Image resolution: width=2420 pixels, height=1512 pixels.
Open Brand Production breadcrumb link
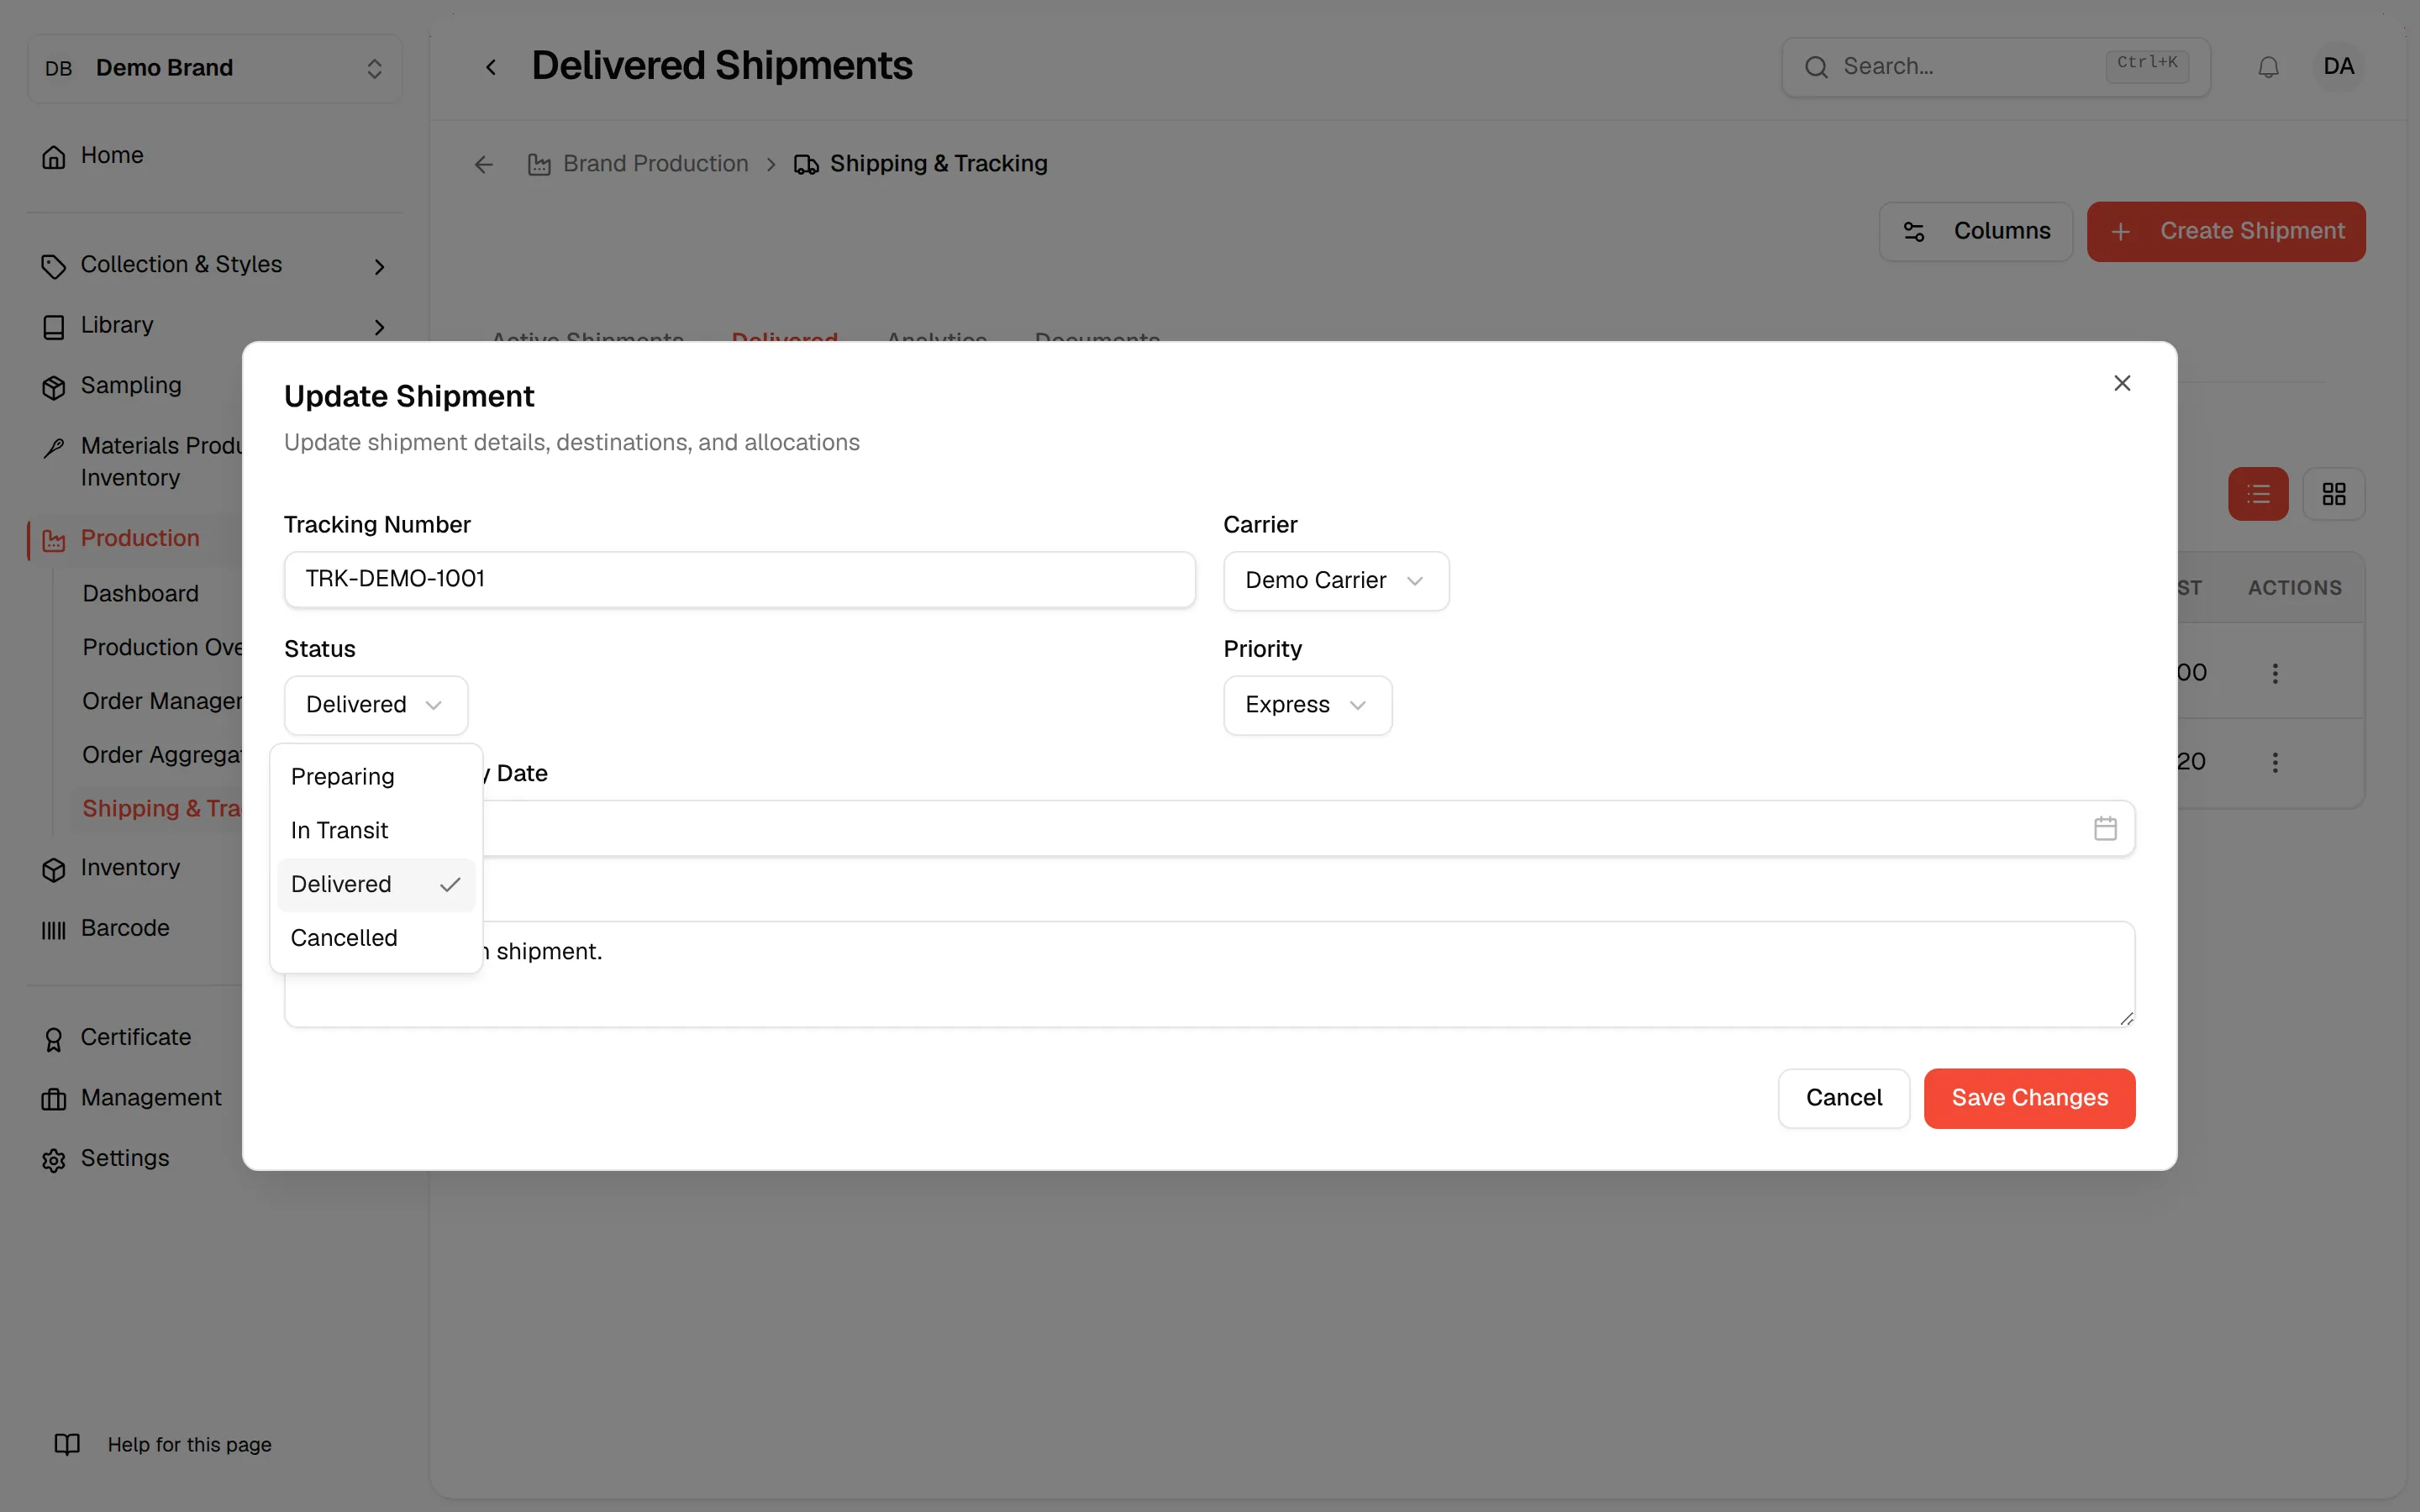[x=638, y=164]
